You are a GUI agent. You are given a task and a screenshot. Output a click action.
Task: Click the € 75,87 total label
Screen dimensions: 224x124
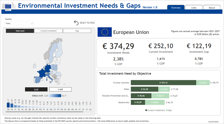click(x=174, y=96)
